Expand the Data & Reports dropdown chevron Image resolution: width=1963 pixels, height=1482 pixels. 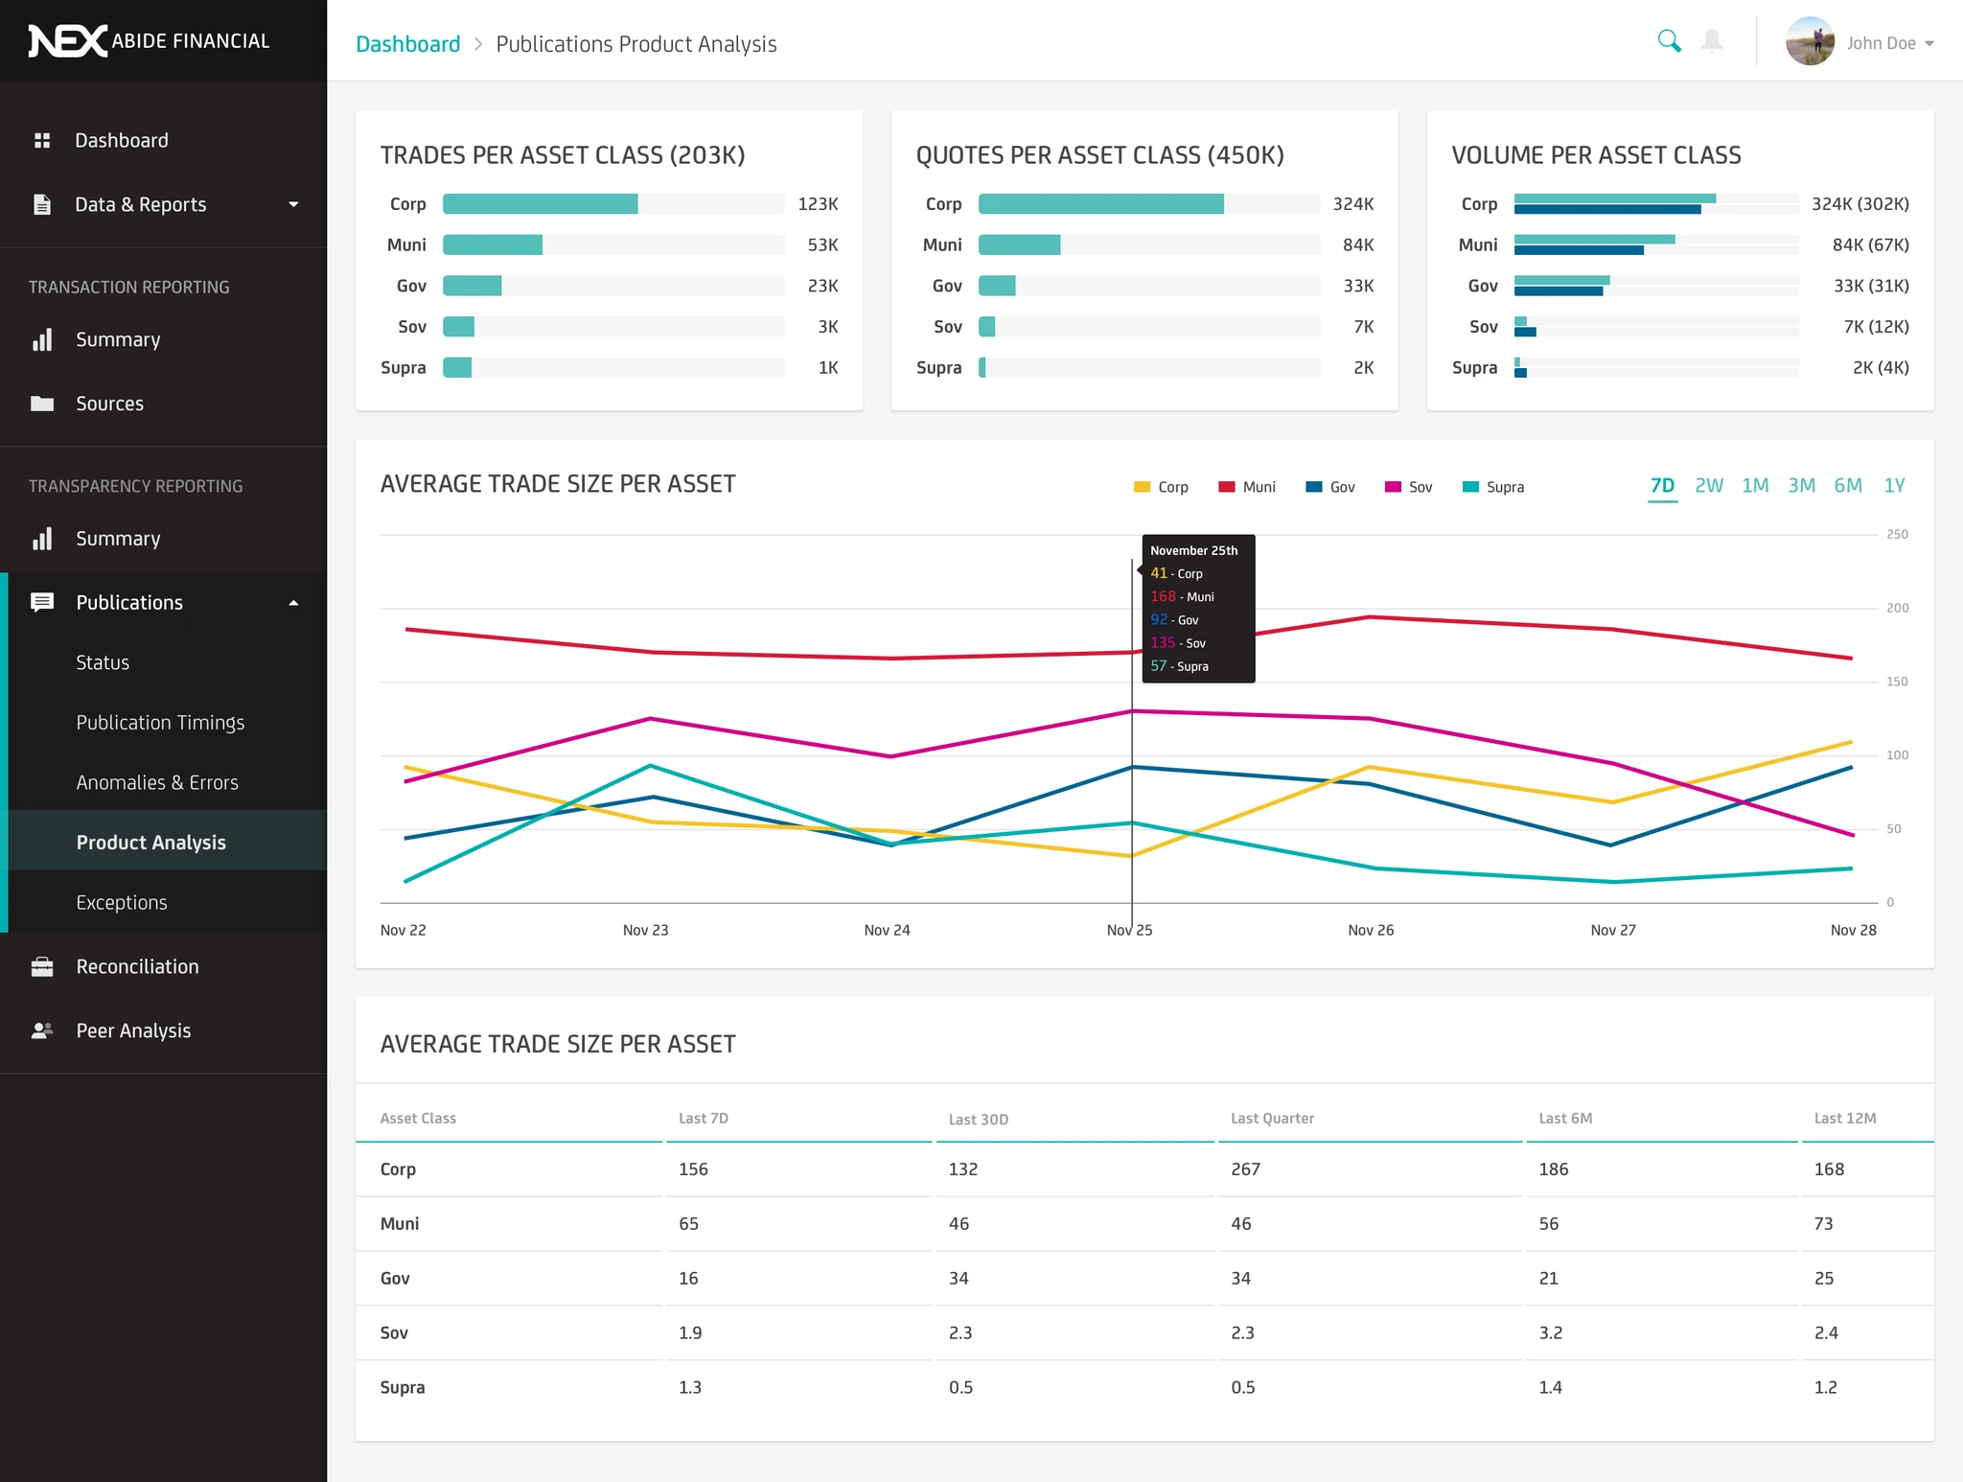pyautogui.click(x=293, y=204)
